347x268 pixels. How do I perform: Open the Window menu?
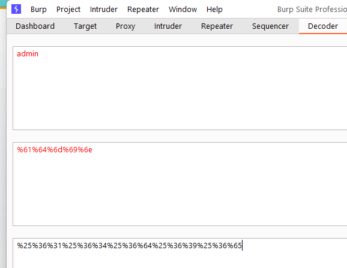tap(183, 10)
